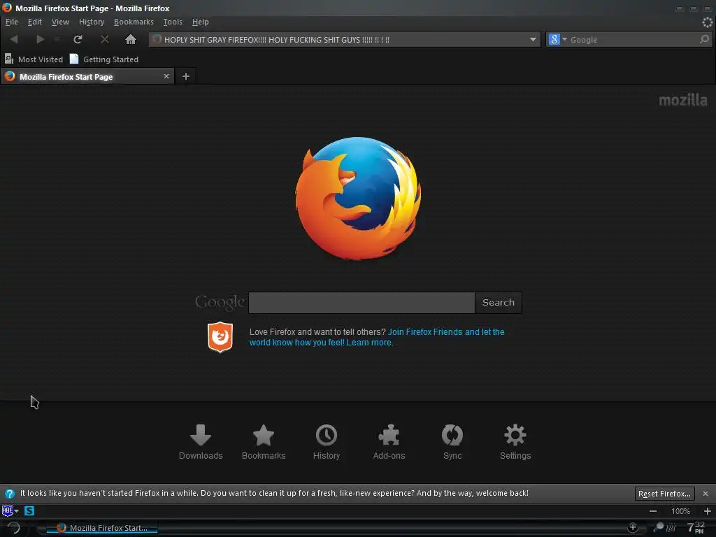Open the History menu
Image resolution: width=716 pixels, height=537 pixels.
click(x=92, y=22)
